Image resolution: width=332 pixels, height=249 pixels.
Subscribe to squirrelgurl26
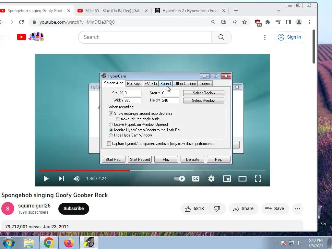pyautogui.click(x=74, y=208)
